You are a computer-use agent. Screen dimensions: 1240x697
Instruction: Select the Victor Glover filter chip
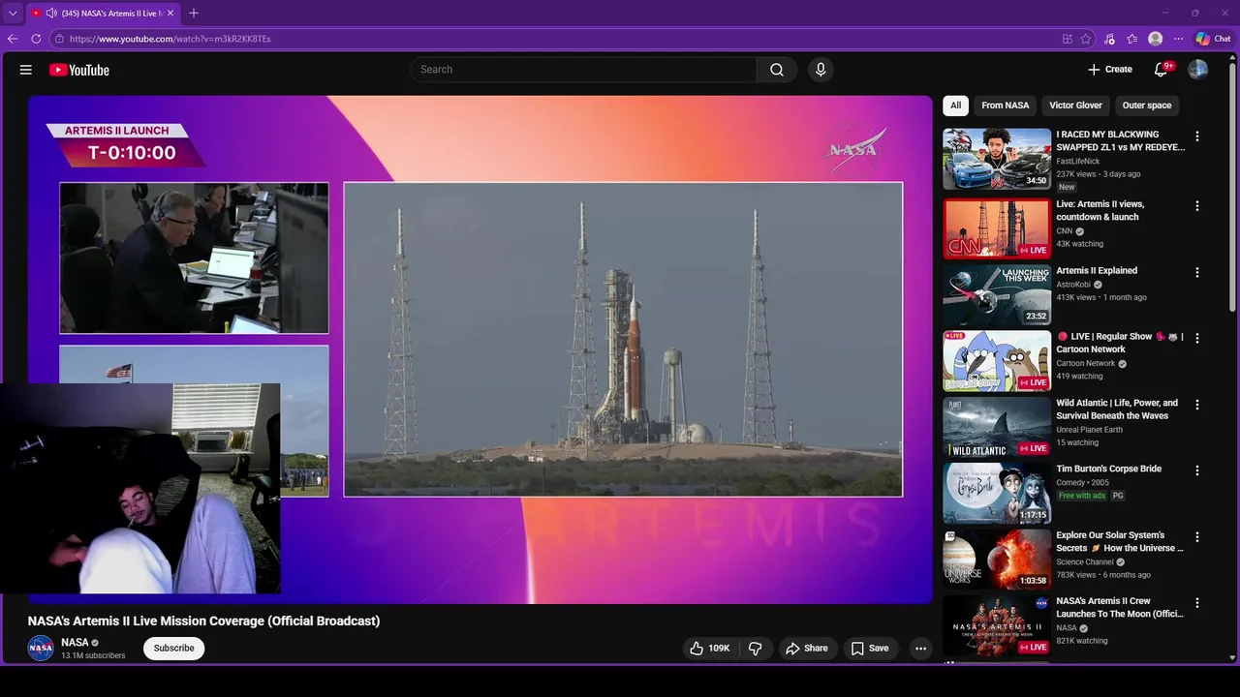[1075, 106]
